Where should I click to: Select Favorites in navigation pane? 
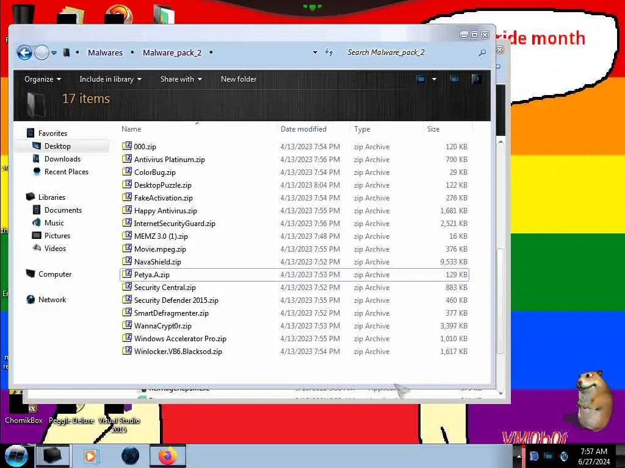(52, 133)
